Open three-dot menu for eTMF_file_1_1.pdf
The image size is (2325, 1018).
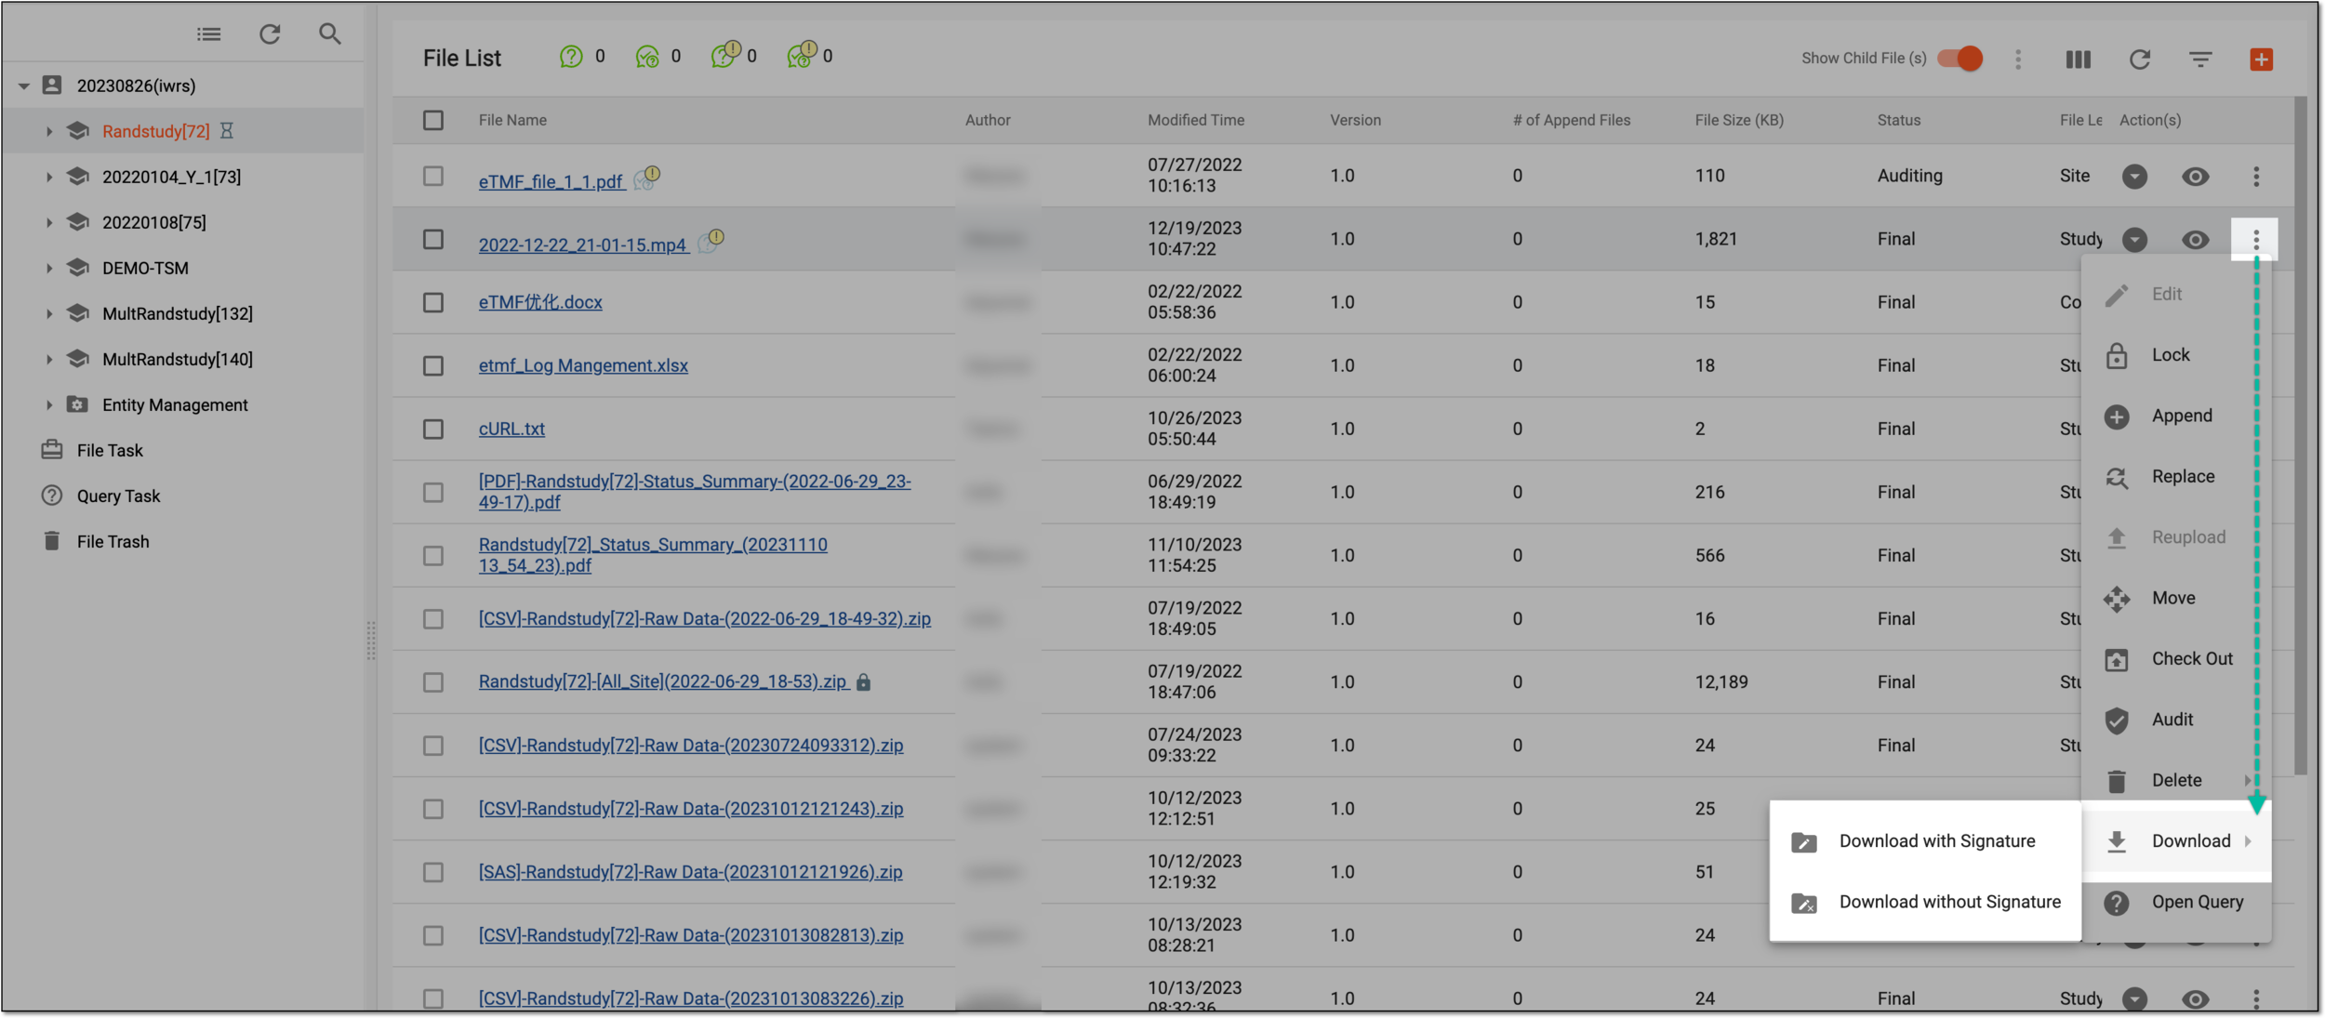[2256, 177]
